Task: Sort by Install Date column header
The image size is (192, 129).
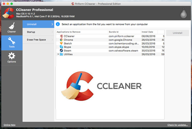Action: click(x=149, y=32)
